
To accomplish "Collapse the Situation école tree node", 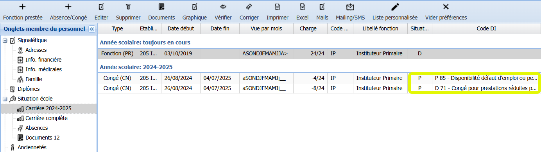I will [x=5, y=99].
